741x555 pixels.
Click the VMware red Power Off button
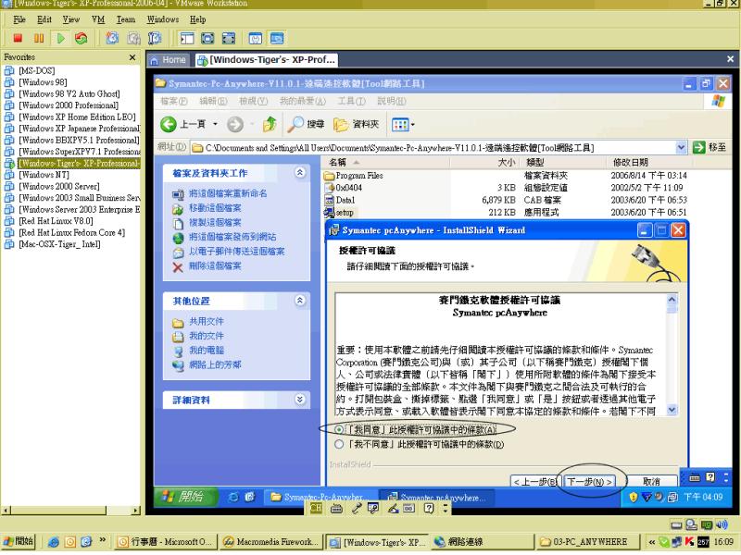click(18, 38)
